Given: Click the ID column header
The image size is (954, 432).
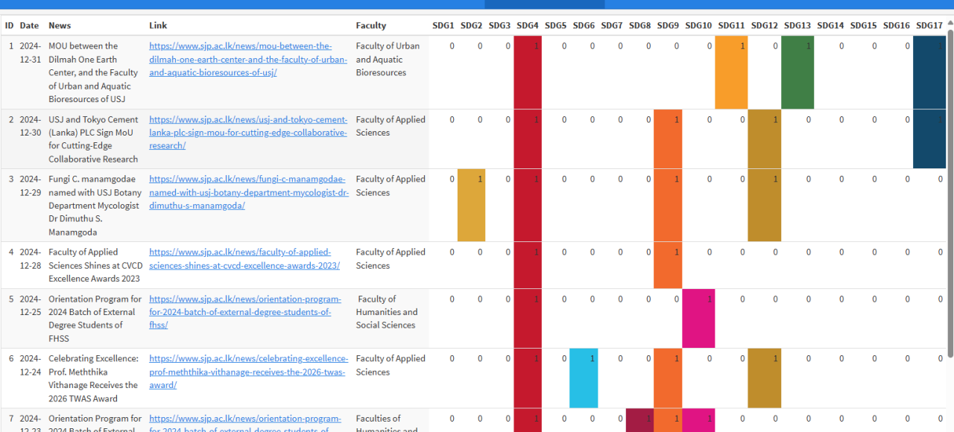Looking at the screenshot, I should pos(10,25).
